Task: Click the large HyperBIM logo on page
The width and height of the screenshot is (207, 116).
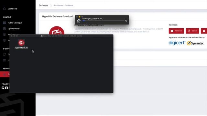Action: click(x=57, y=30)
